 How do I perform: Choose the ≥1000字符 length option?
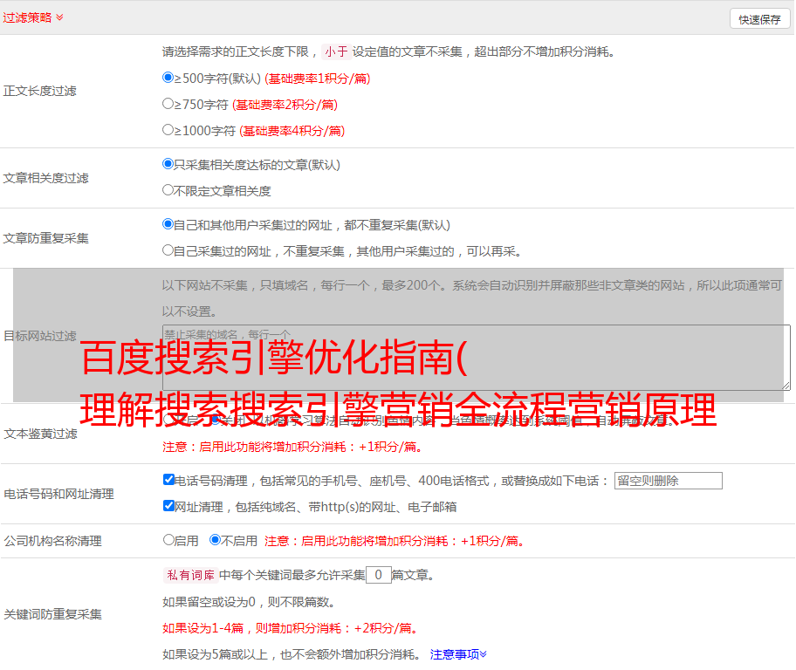pos(168,130)
